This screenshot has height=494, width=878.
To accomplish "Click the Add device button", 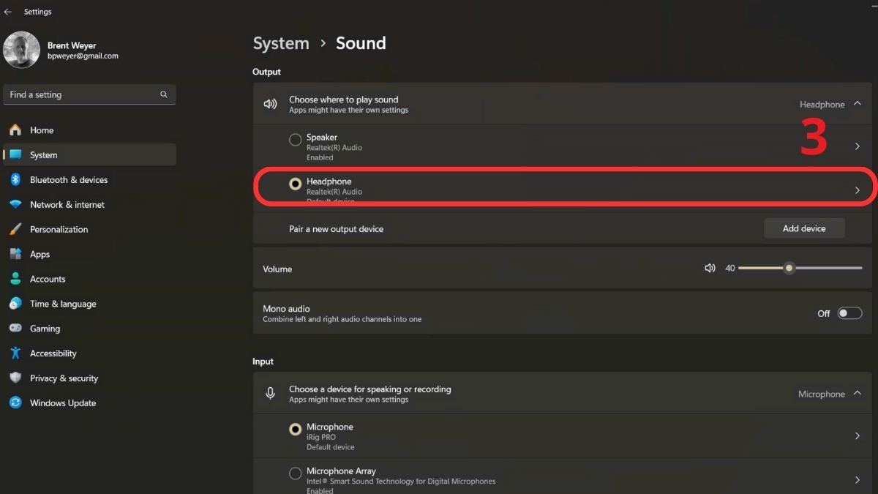I will click(803, 228).
